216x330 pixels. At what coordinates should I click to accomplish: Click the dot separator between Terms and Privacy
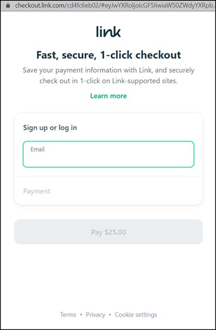coord(81,315)
